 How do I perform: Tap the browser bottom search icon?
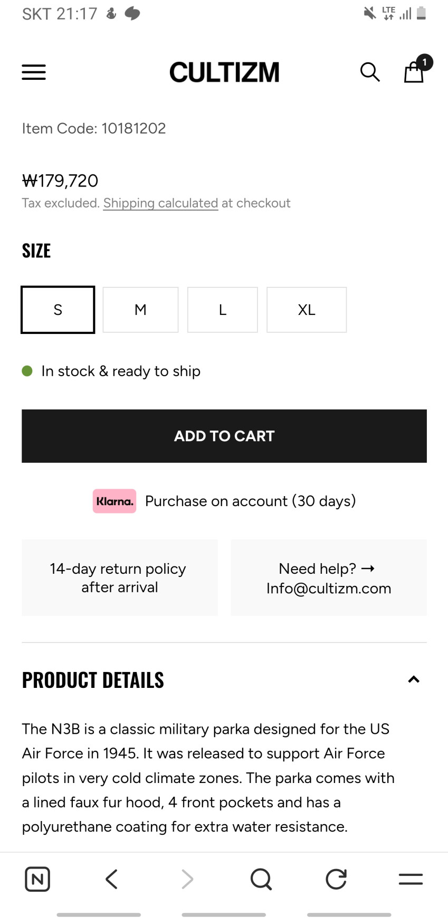pyautogui.click(x=261, y=879)
